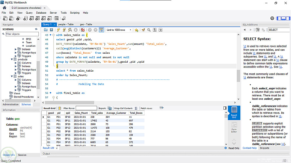Click export recordset icon in results toolbar
This screenshot has width=291, height=163.
pyautogui.click(x=110, y=108)
